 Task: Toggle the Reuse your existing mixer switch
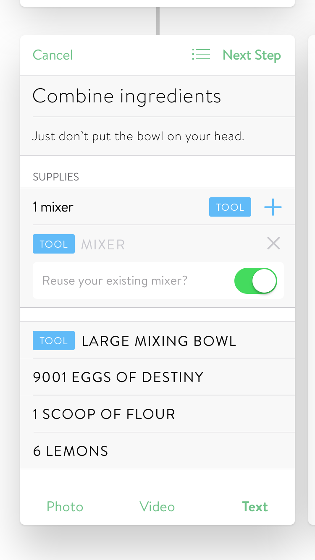pyautogui.click(x=256, y=281)
